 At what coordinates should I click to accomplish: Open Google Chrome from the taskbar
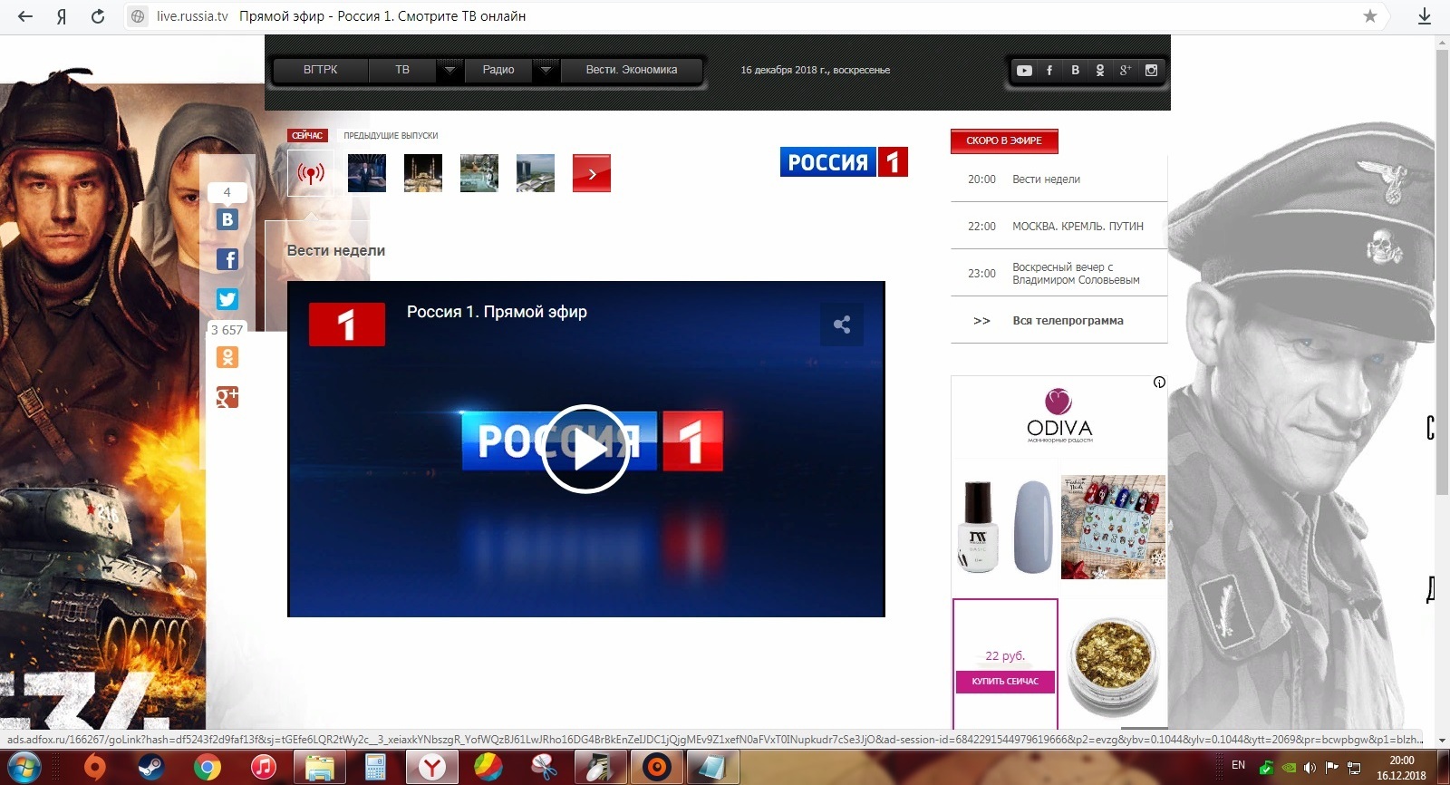(x=207, y=768)
